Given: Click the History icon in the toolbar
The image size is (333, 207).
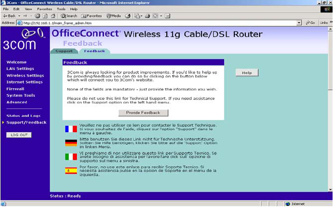Looking at the screenshot, I should tap(128, 16).
